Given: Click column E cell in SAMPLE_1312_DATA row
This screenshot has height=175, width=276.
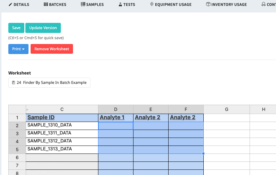Looking at the screenshot, I should pyautogui.click(x=151, y=142).
